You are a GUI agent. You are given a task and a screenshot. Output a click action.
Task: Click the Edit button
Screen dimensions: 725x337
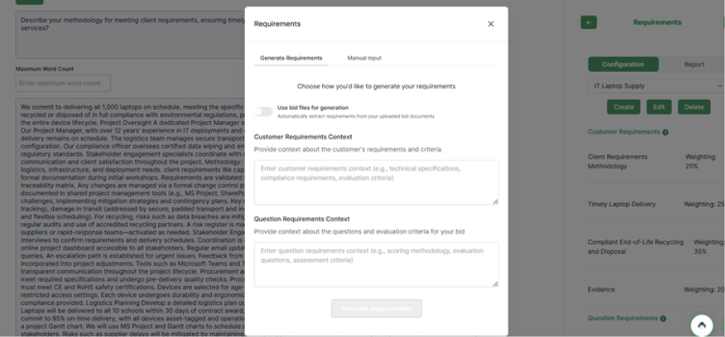pos(658,107)
